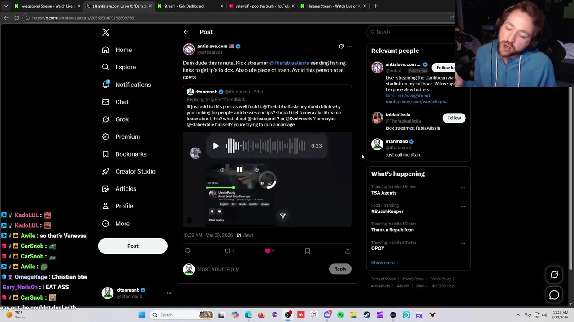The width and height of the screenshot is (574, 322).
Task: Open the @Thefabiaalissia mention link
Action: click(289, 63)
